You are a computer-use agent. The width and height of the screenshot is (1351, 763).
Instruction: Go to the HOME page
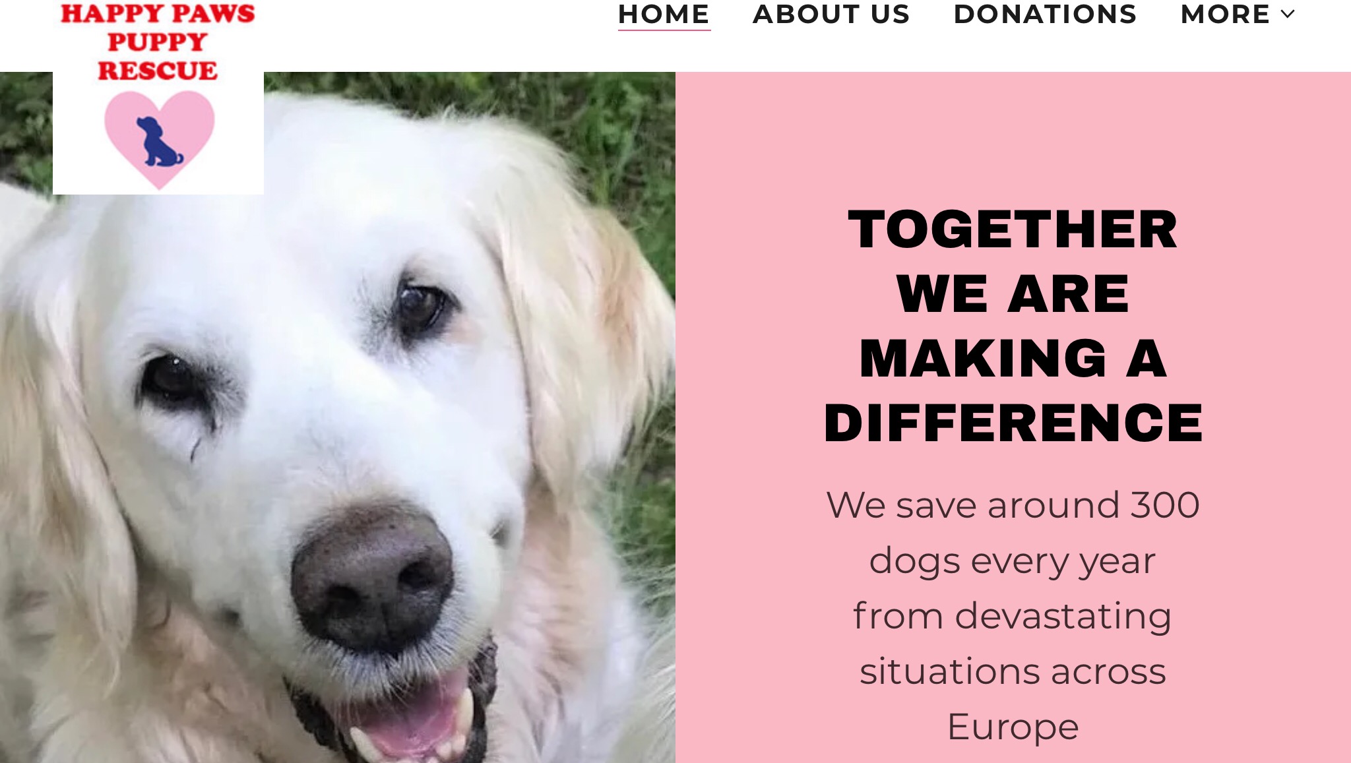(x=664, y=15)
